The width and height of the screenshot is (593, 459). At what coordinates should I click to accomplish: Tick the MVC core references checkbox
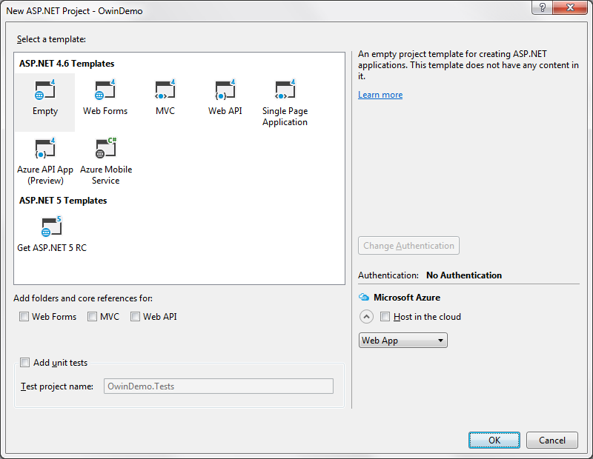[92, 317]
